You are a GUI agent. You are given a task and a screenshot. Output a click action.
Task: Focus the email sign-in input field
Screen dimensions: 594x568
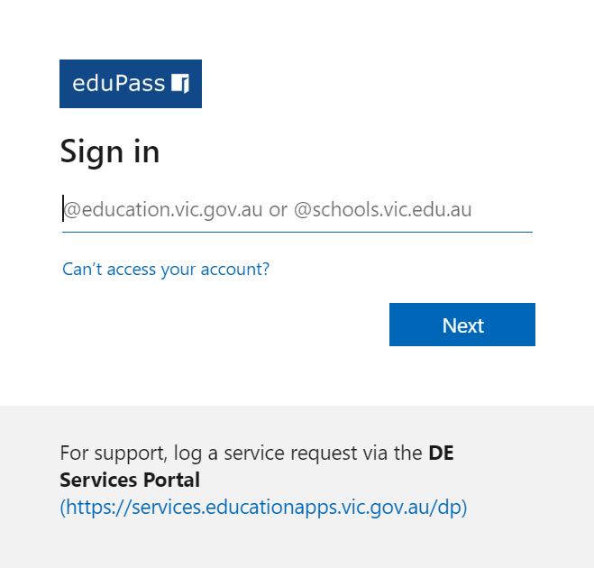297,209
